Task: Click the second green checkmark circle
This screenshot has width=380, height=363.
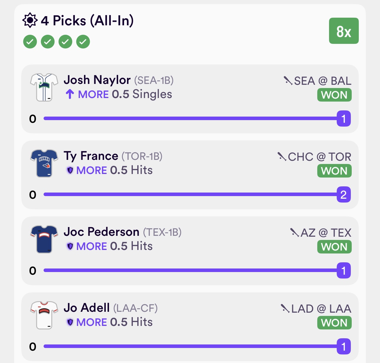Action: pos(48,42)
